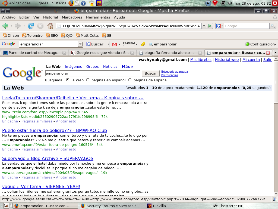Focus the Google page search input field
278x209 pixels.
tap(93, 73)
